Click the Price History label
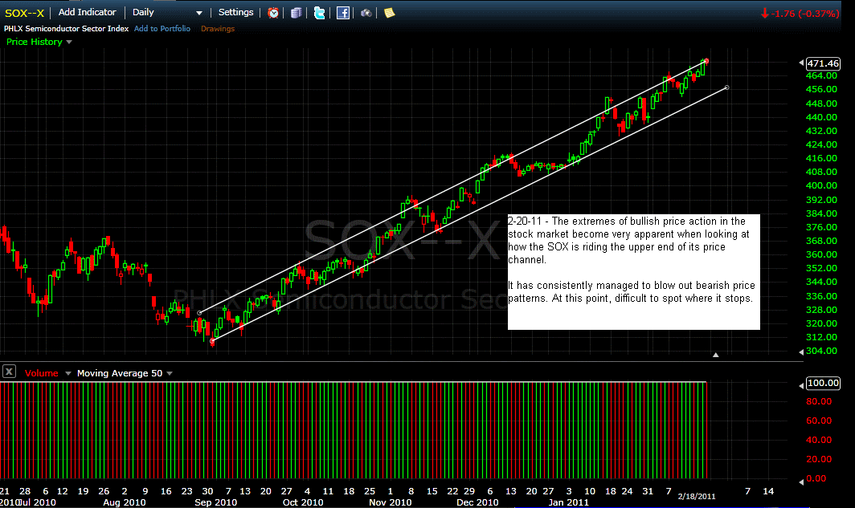This screenshot has width=855, height=508. coord(35,42)
